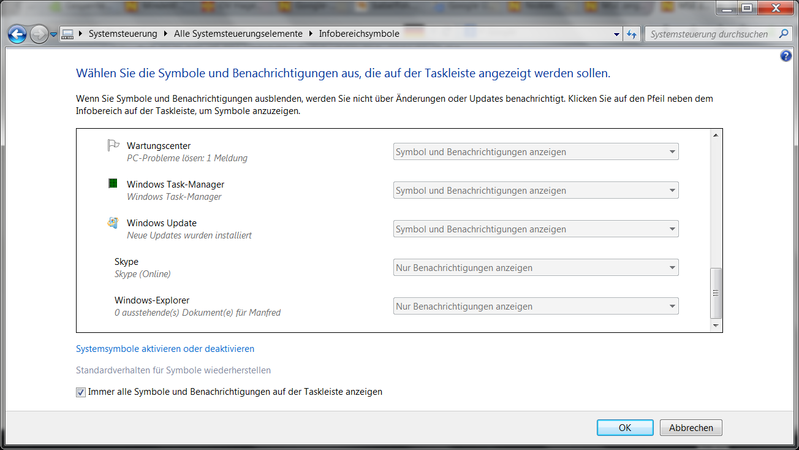
Task: Go back with the blue arrow
Action: (17, 34)
